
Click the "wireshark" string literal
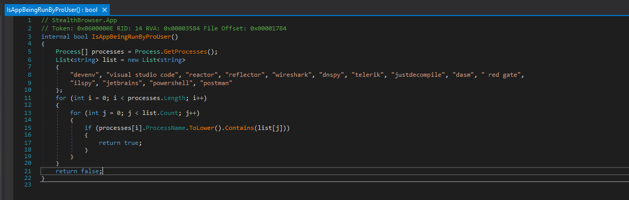[x=292, y=75]
